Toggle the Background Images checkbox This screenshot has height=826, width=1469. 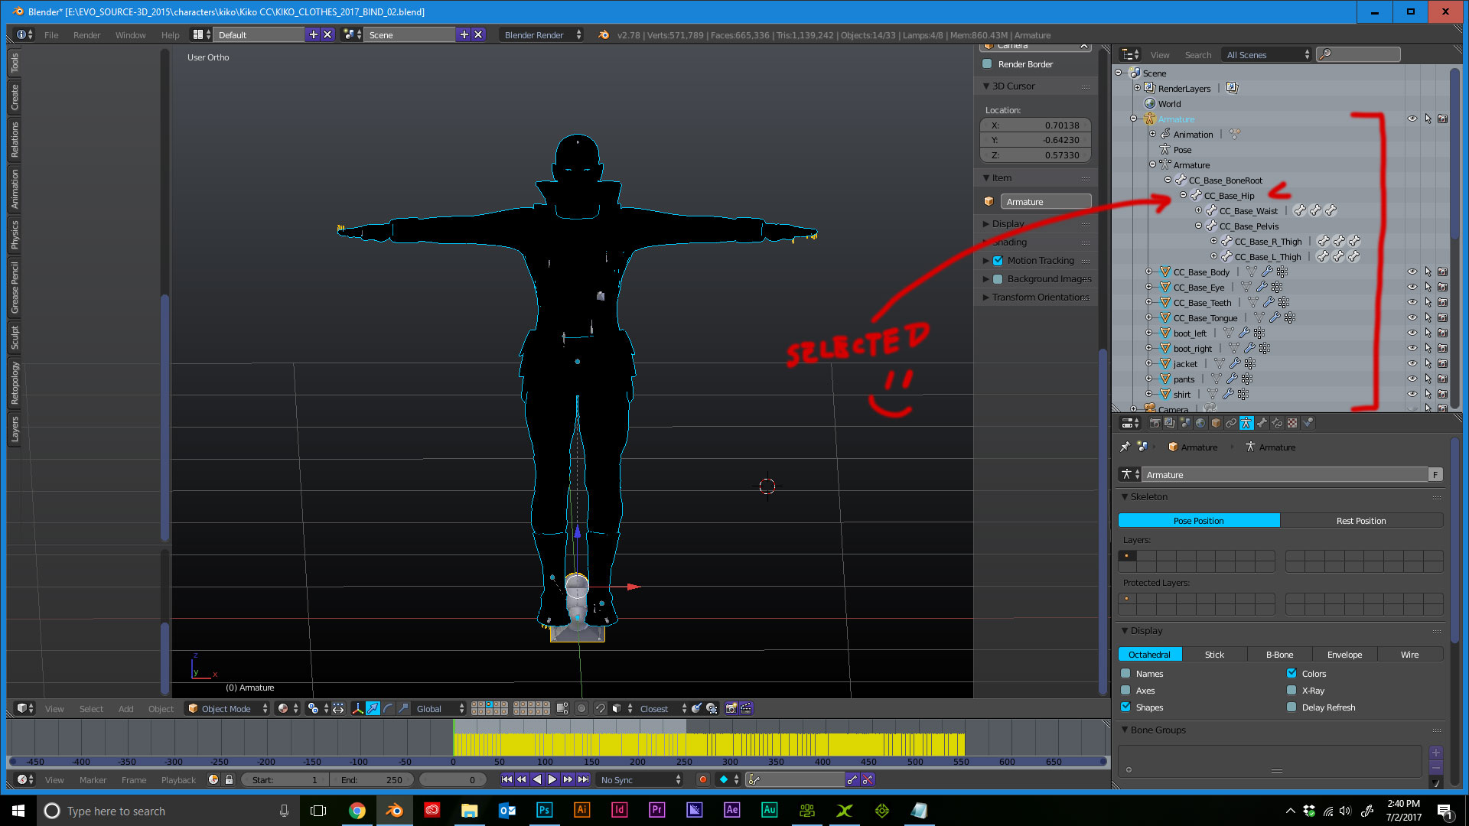tap(998, 279)
